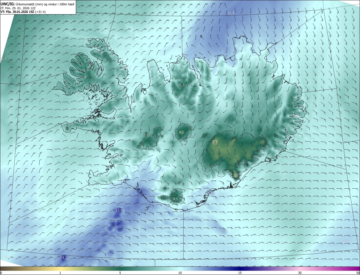Image resolution: width=360 pixels, height=275 pixels.
Task: Click the legend tick label '15'
Action: [x=240, y=273]
